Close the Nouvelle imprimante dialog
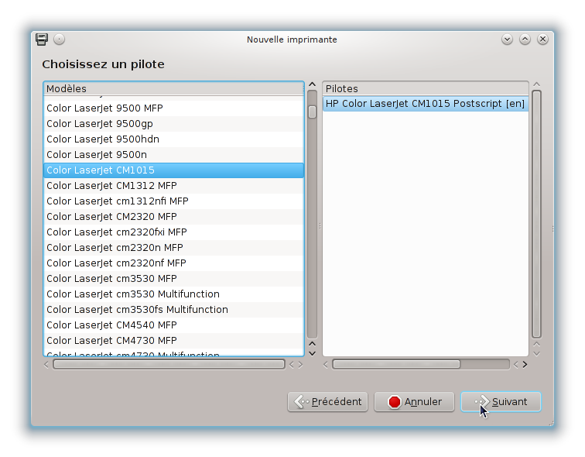585x457 pixels. [x=542, y=40]
